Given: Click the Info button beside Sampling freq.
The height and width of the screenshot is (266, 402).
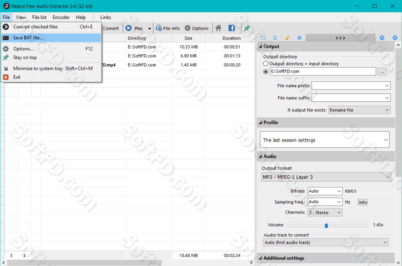Looking at the screenshot, I should (x=363, y=203).
